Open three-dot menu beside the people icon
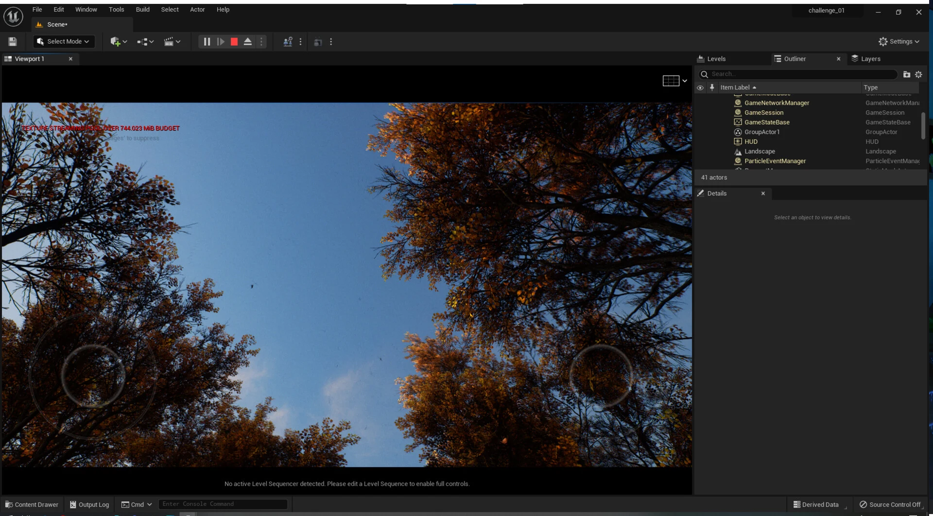Image resolution: width=933 pixels, height=516 pixels. (x=300, y=42)
